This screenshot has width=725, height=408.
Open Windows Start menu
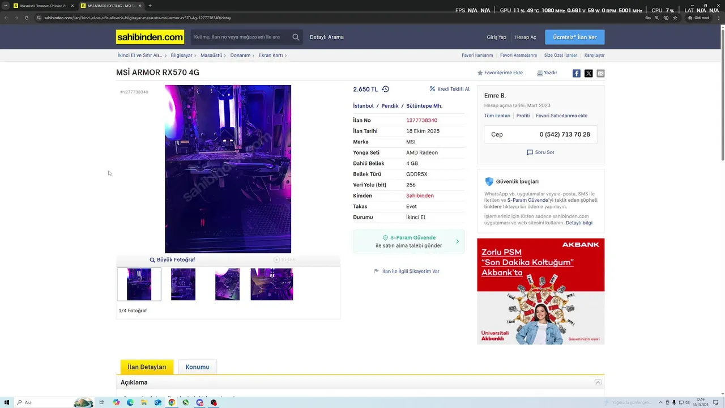click(6, 402)
